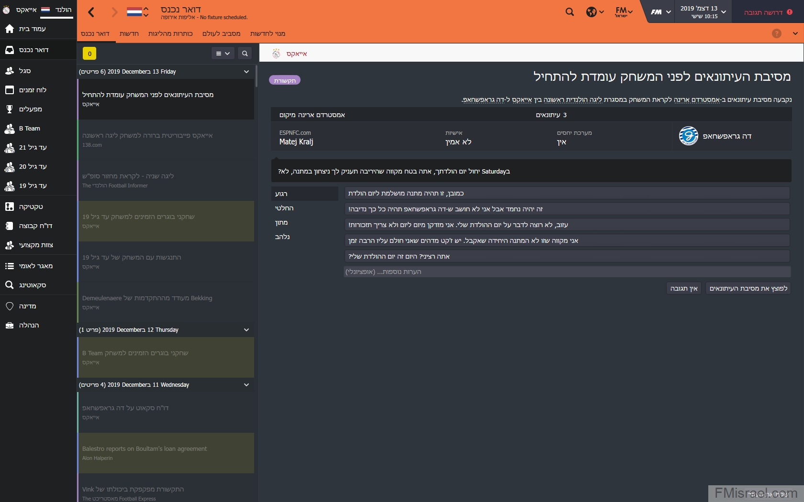Click the orange help question mark icon
Image resolution: width=804 pixels, height=502 pixels.
click(777, 33)
